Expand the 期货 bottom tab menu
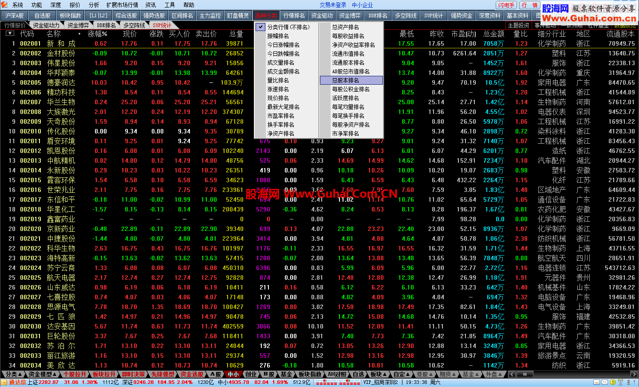Image resolution: width=639 pixels, height=387 pixels. coord(448,375)
